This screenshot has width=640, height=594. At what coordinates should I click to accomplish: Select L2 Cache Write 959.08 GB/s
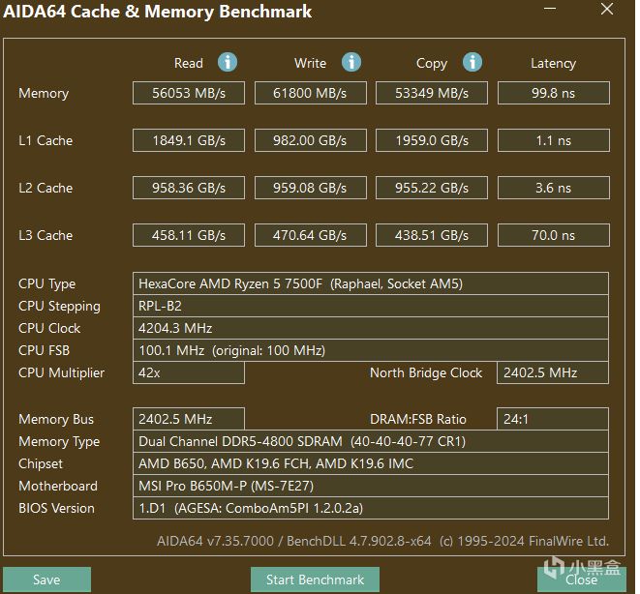[310, 188]
